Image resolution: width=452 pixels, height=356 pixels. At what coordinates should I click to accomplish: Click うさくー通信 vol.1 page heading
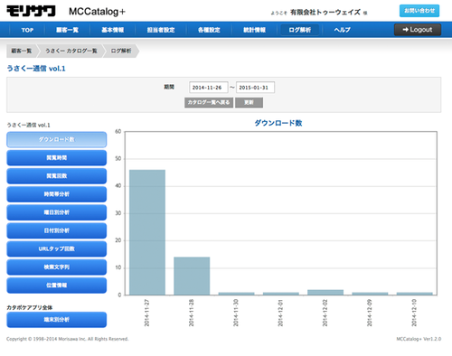coord(36,69)
